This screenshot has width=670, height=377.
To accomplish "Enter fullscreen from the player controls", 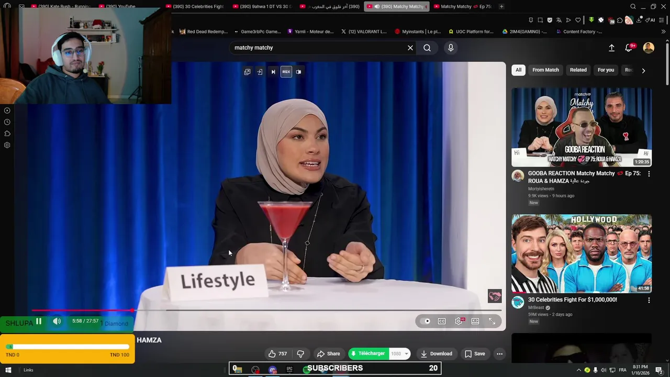I will tap(492, 321).
